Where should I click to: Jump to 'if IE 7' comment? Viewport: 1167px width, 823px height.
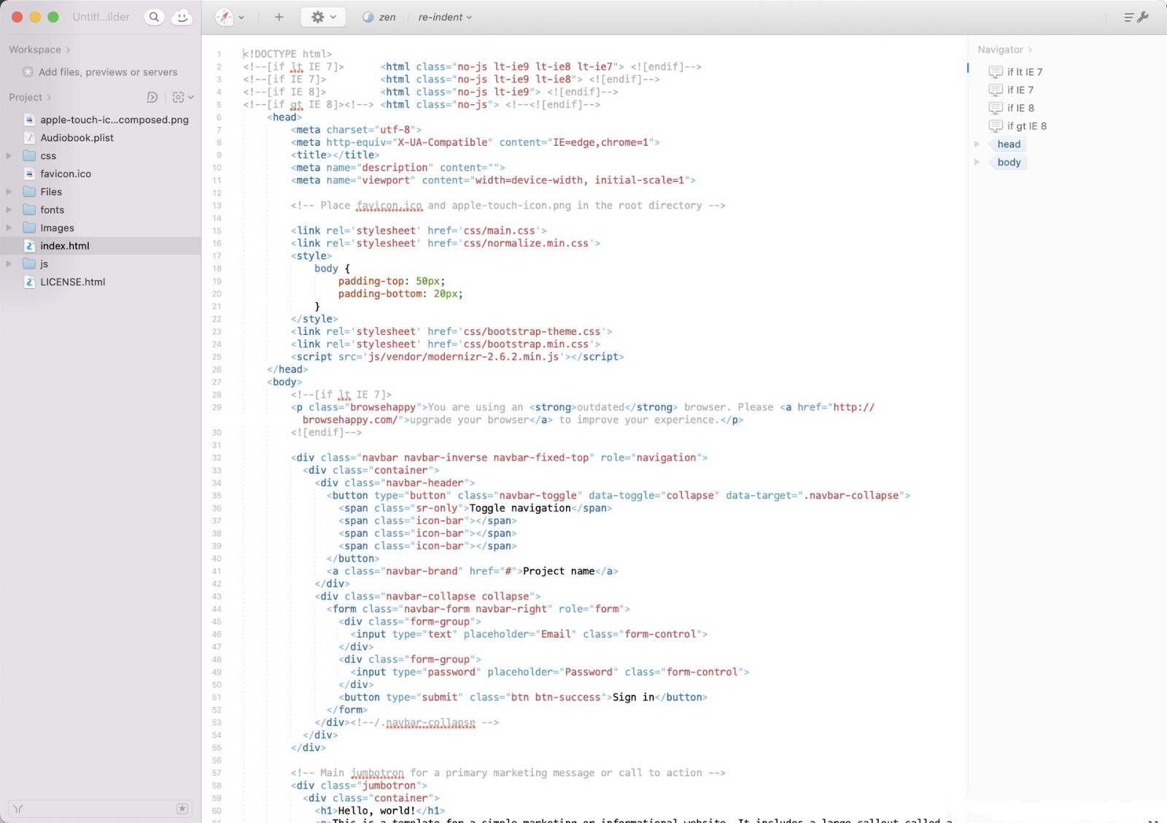pos(1020,90)
